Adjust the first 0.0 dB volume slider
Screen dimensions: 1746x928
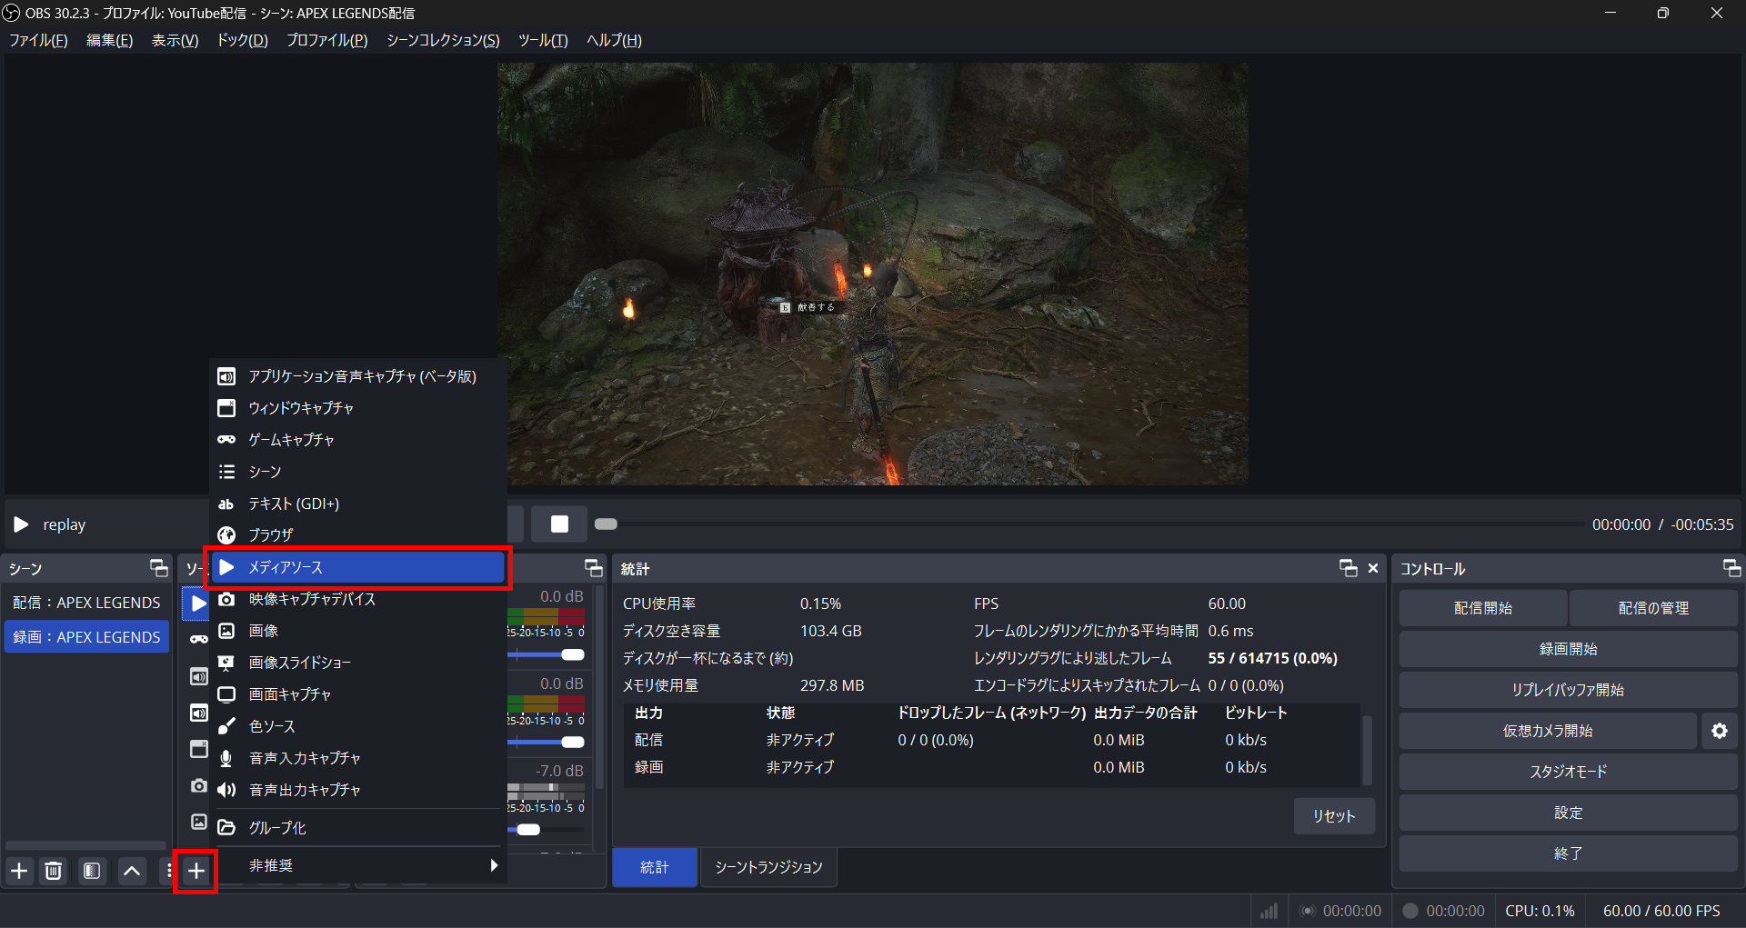[572, 654]
